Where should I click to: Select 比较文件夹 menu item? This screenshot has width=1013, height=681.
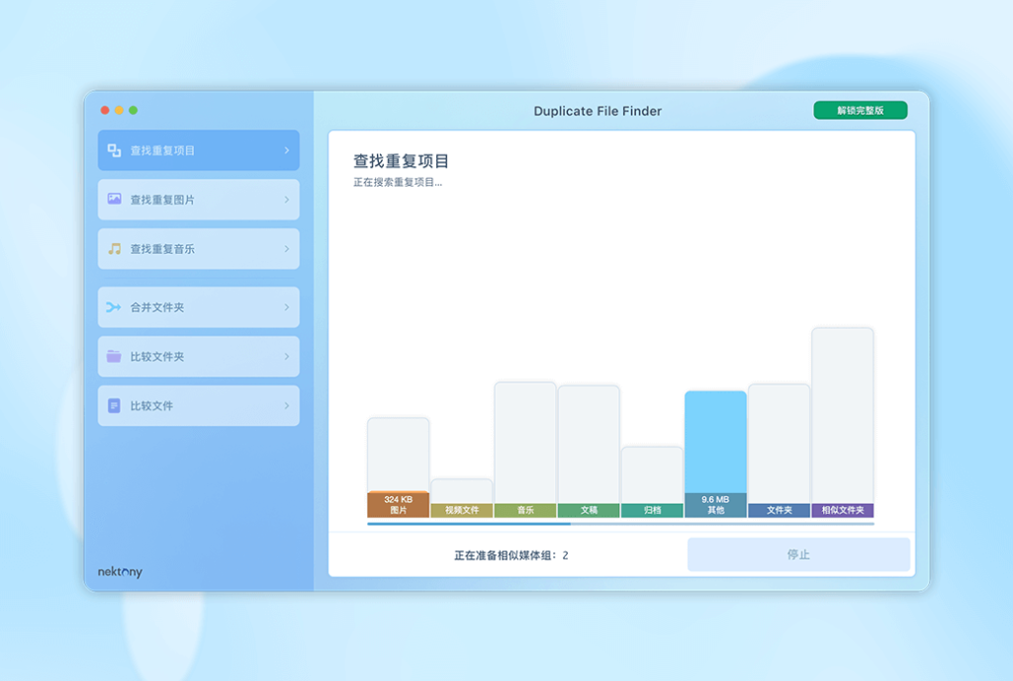tap(198, 357)
